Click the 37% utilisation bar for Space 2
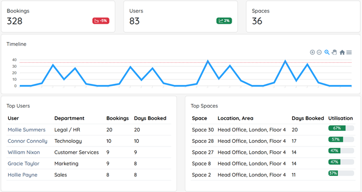Image resolution: width=362 pixels, height=192 pixels. coord(341,173)
